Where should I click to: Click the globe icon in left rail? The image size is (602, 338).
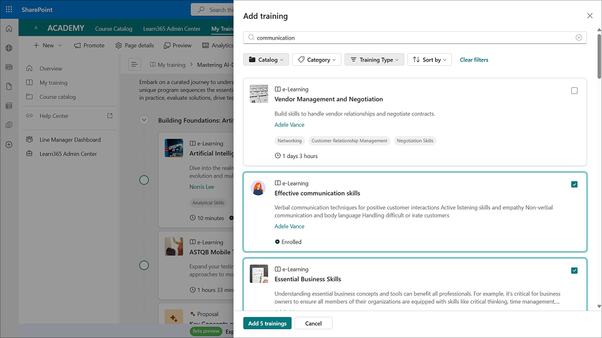click(x=9, y=48)
